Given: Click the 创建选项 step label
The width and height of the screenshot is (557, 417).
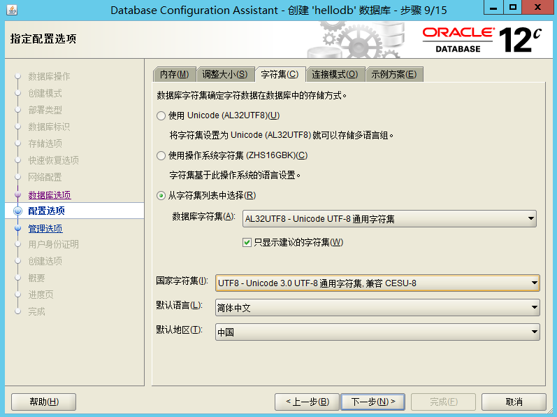Looking at the screenshot, I should coord(45,261).
